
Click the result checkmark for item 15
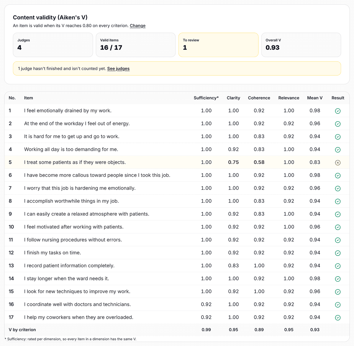pyautogui.click(x=338, y=292)
